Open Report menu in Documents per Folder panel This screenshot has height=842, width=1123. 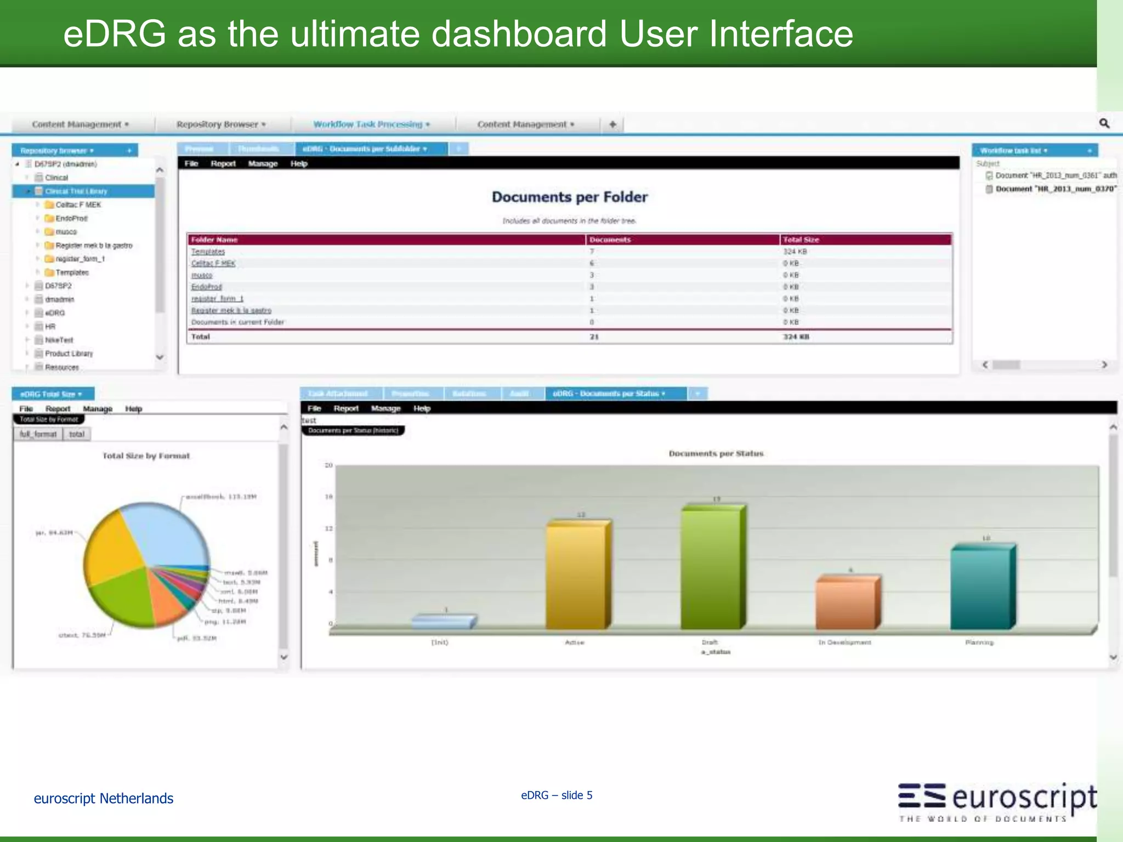click(x=223, y=163)
